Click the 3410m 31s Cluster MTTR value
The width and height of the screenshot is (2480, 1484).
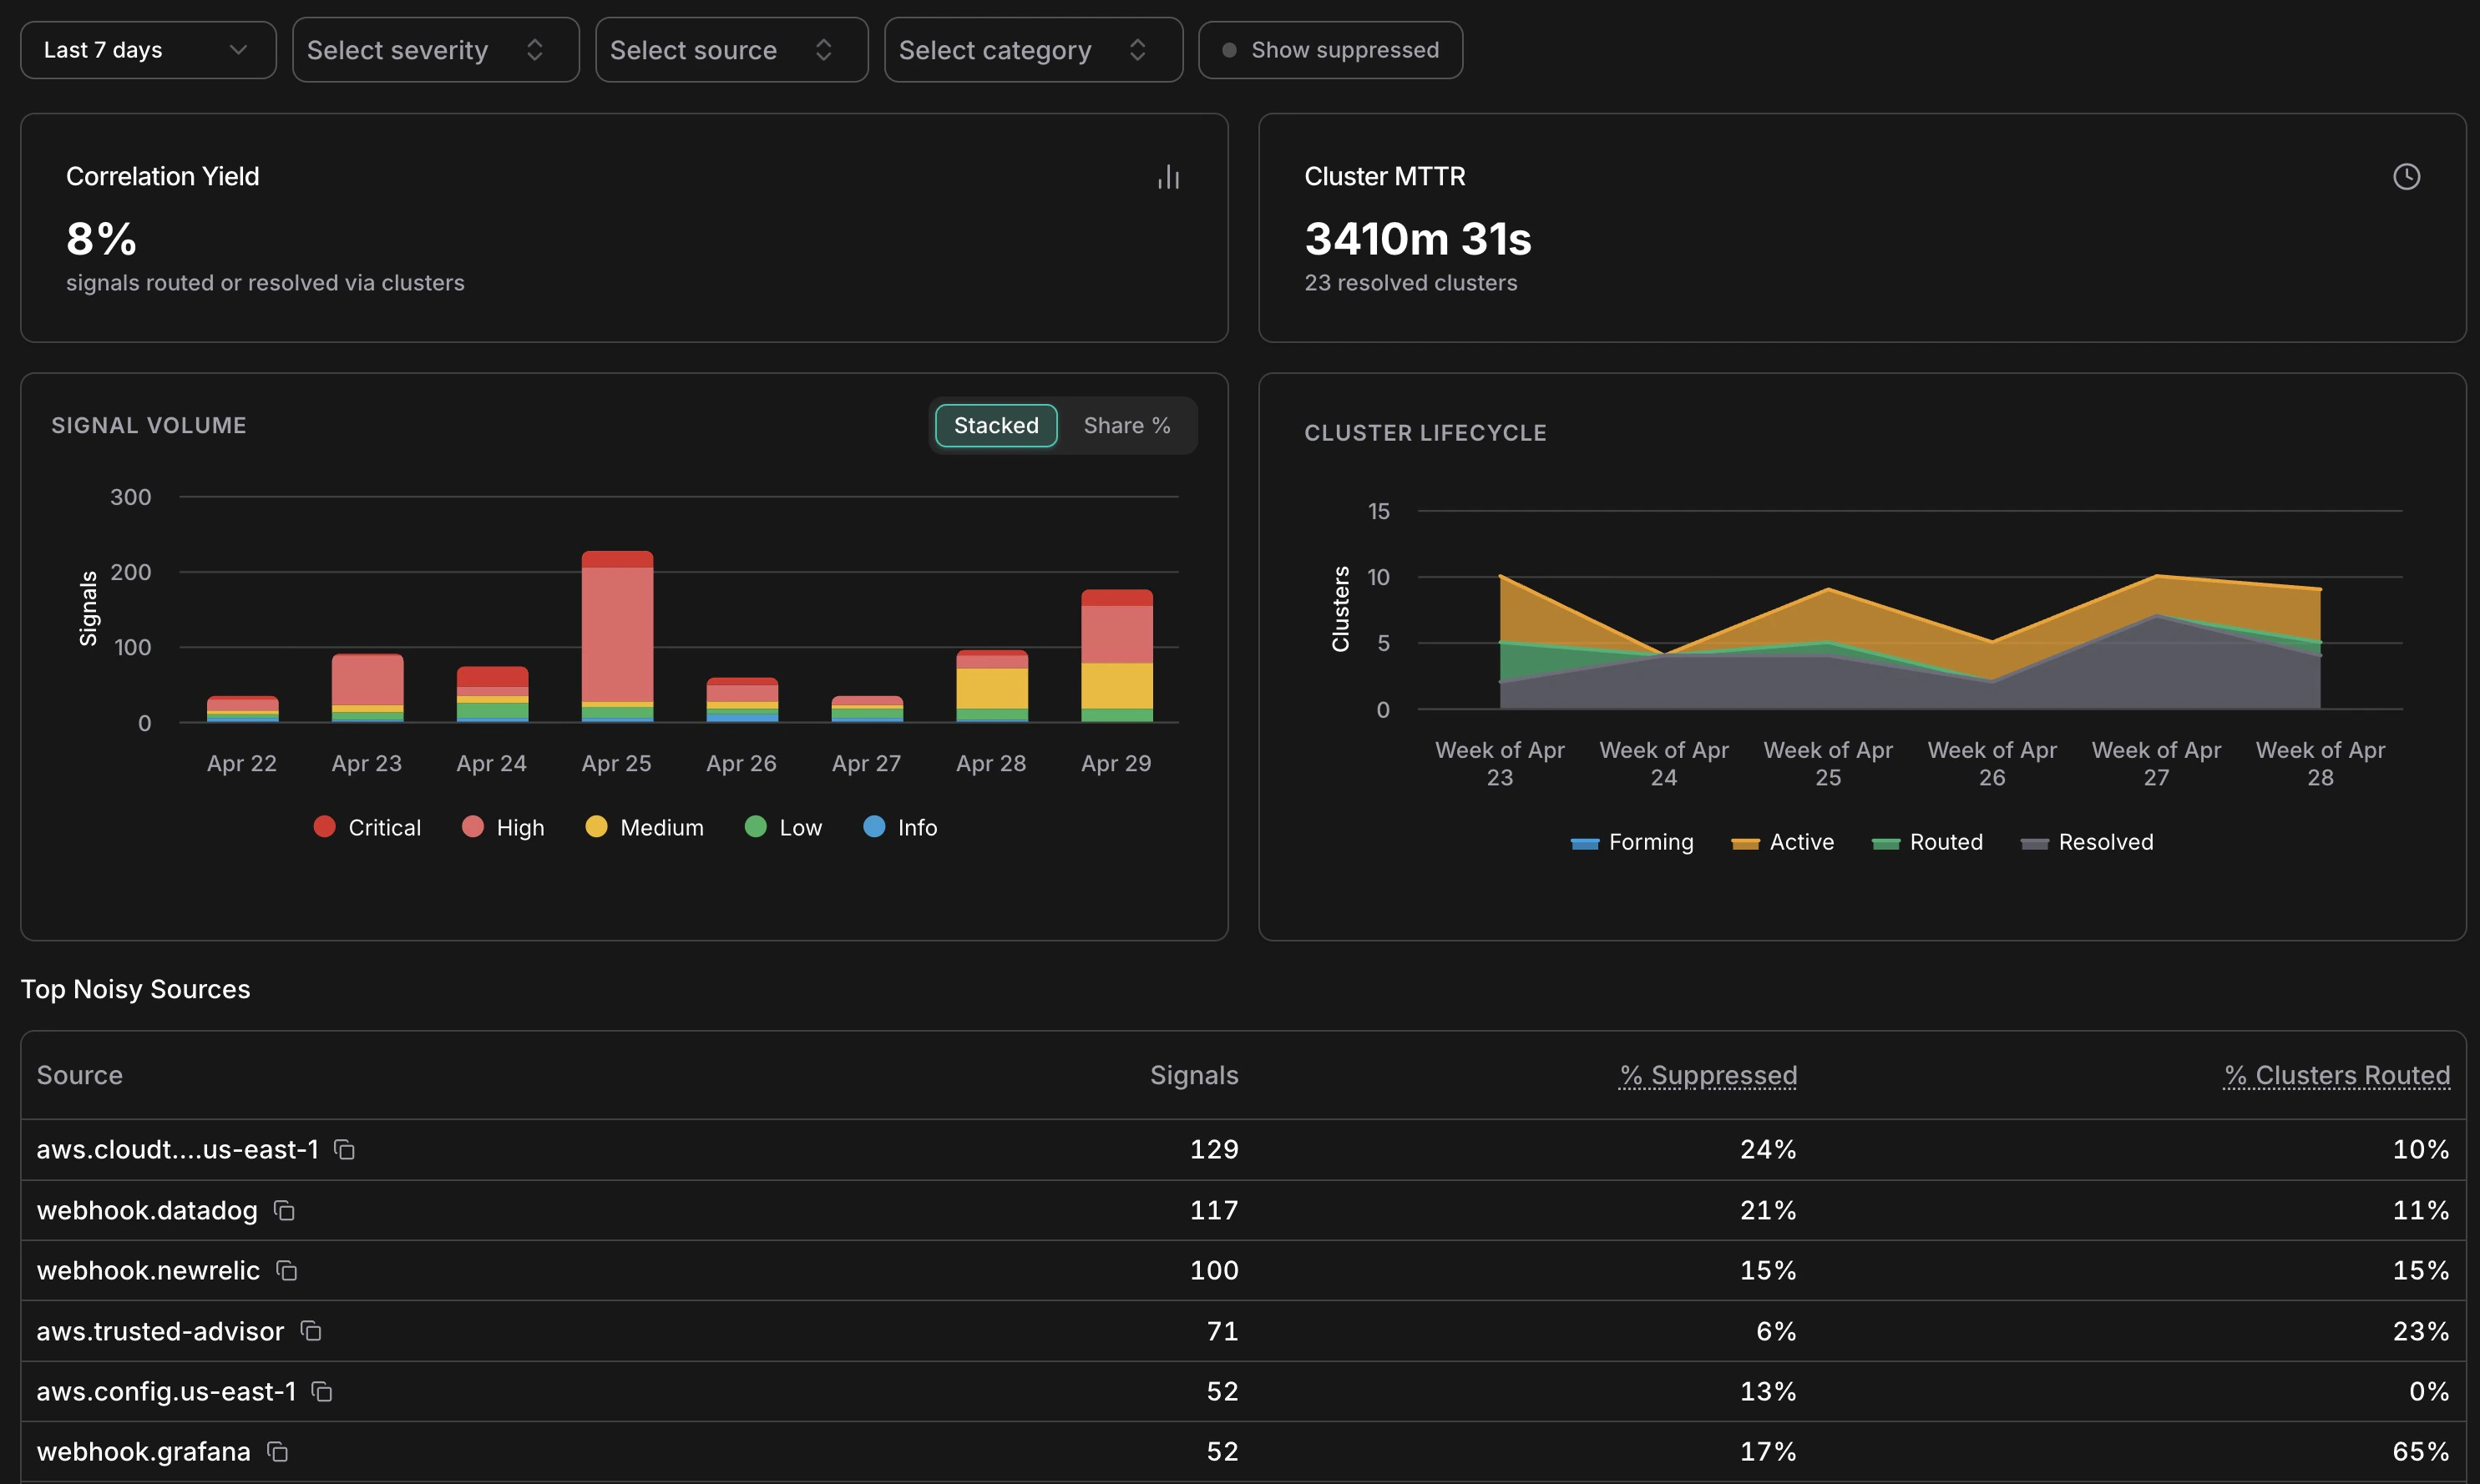coord(1418,239)
